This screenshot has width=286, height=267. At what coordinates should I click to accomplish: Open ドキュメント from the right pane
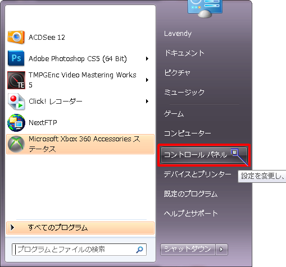[x=184, y=53]
